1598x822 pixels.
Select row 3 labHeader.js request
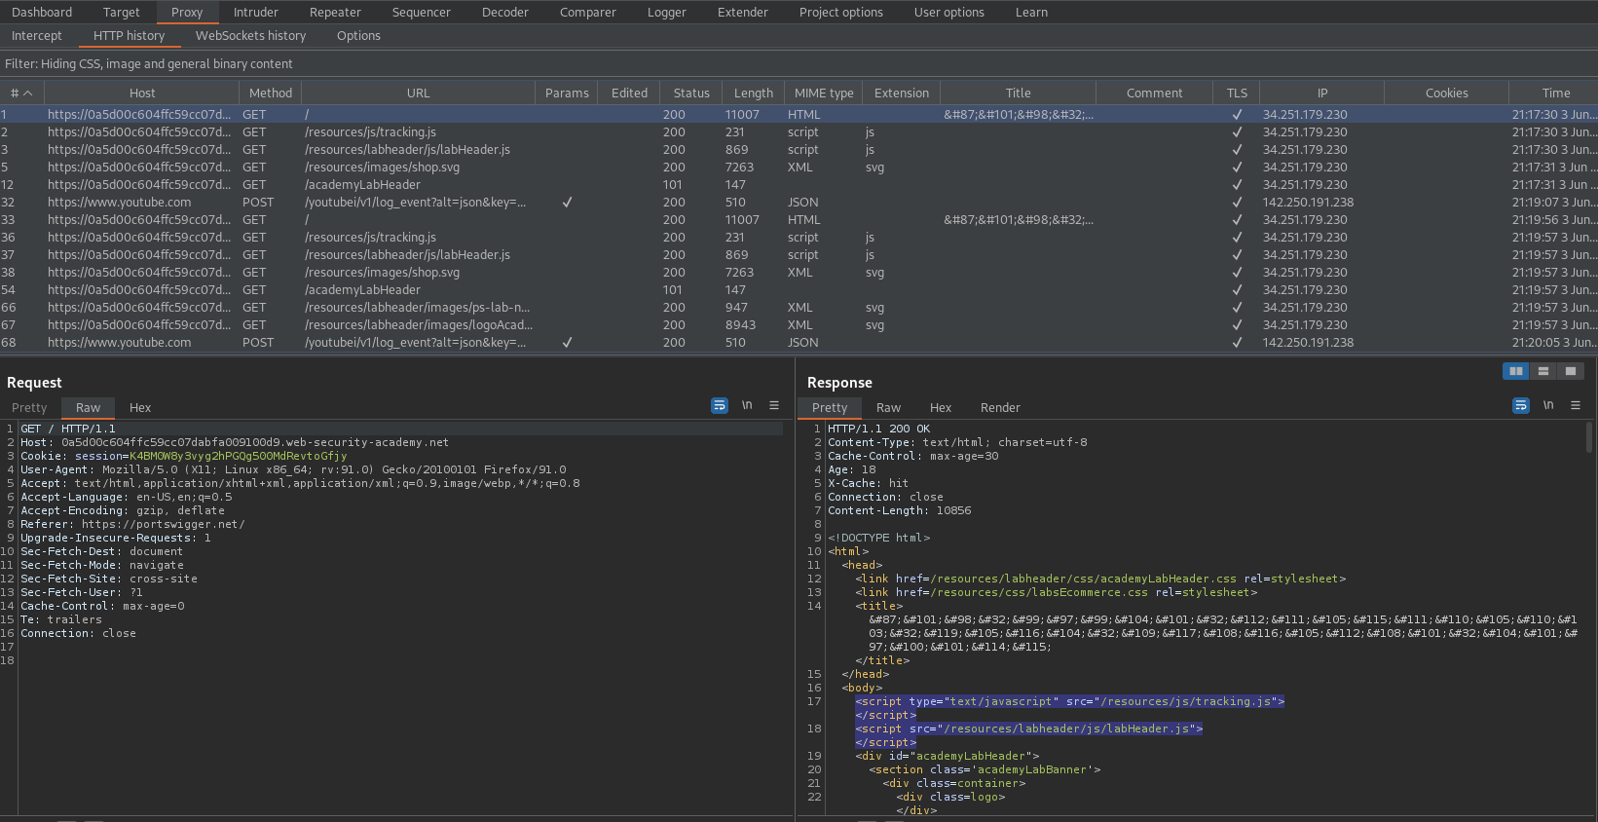click(799, 150)
